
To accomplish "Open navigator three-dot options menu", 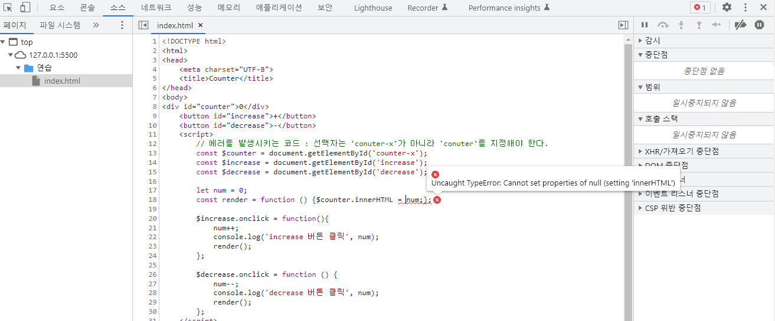I will [x=122, y=25].
